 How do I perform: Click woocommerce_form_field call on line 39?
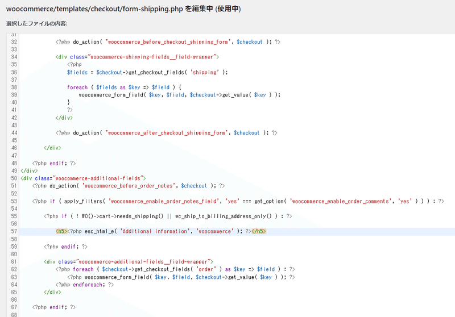(111, 95)
